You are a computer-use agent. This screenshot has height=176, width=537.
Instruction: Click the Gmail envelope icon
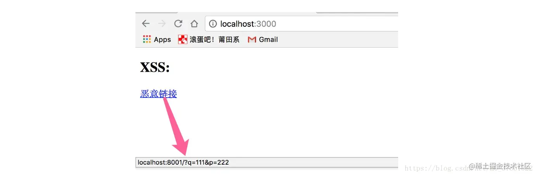(252, 40)
